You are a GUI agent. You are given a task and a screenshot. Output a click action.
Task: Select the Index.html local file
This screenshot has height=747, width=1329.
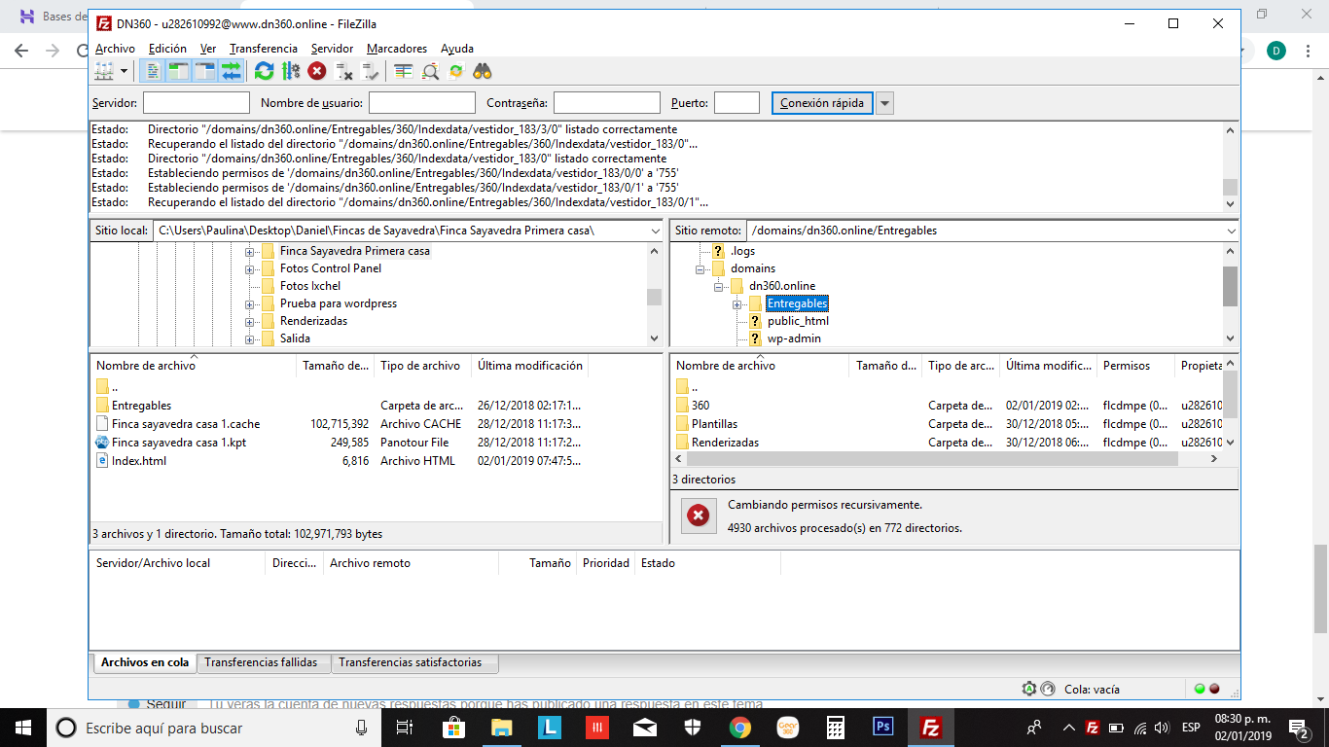coord(139,461)
